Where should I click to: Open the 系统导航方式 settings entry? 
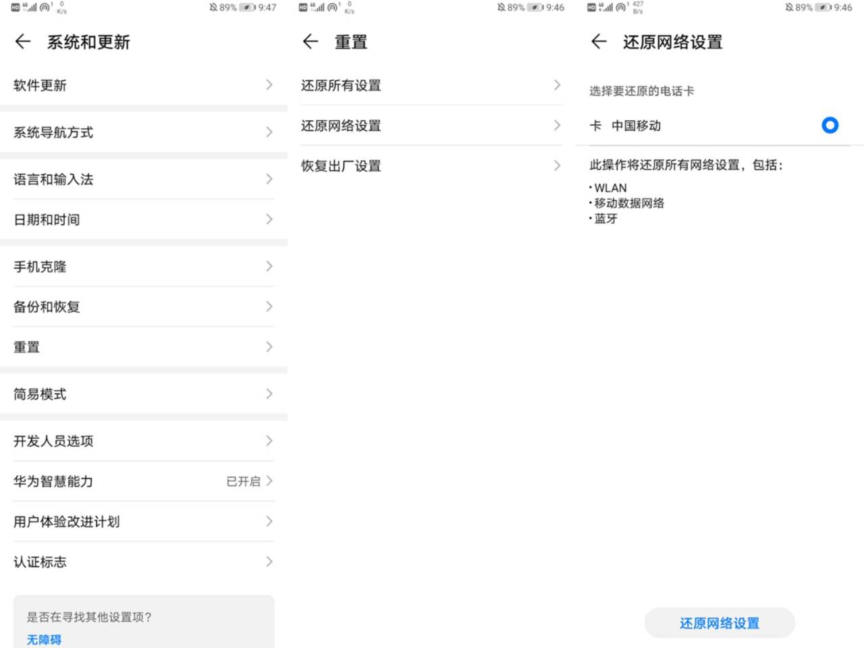(x=143, y=132)
